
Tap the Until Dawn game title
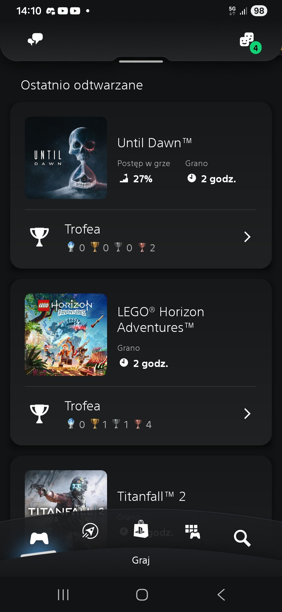click(x=154, y=143)
